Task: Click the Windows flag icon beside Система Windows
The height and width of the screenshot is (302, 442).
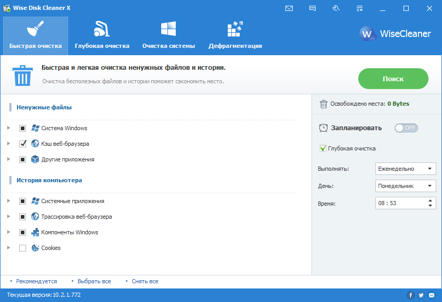Action: click(35, 128)
